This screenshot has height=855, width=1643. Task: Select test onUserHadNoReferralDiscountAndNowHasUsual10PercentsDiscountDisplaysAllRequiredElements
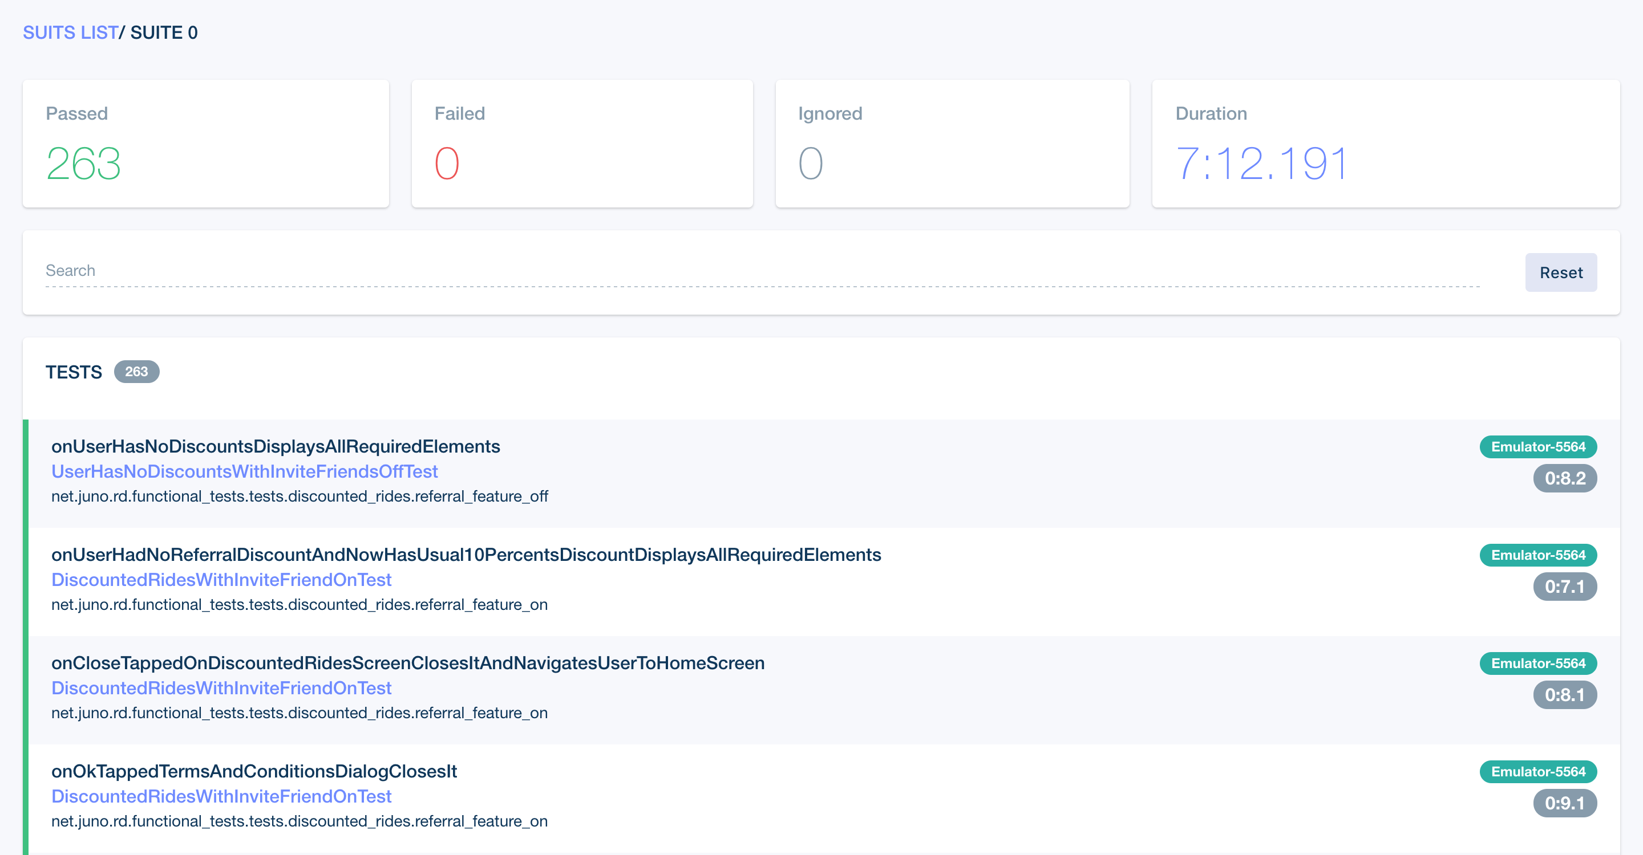coord(466,554)
